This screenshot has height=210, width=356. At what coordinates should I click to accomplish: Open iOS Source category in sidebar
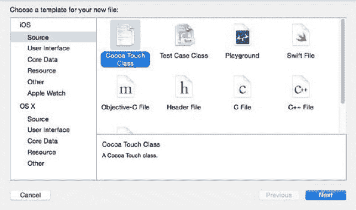[38, 37]
